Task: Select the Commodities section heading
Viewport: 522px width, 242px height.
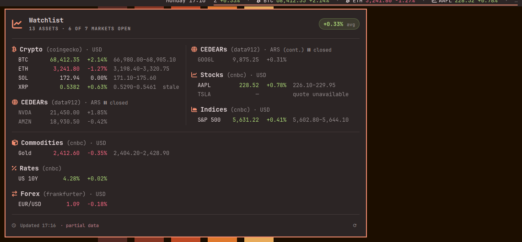Action: click(x=42, y=143)
